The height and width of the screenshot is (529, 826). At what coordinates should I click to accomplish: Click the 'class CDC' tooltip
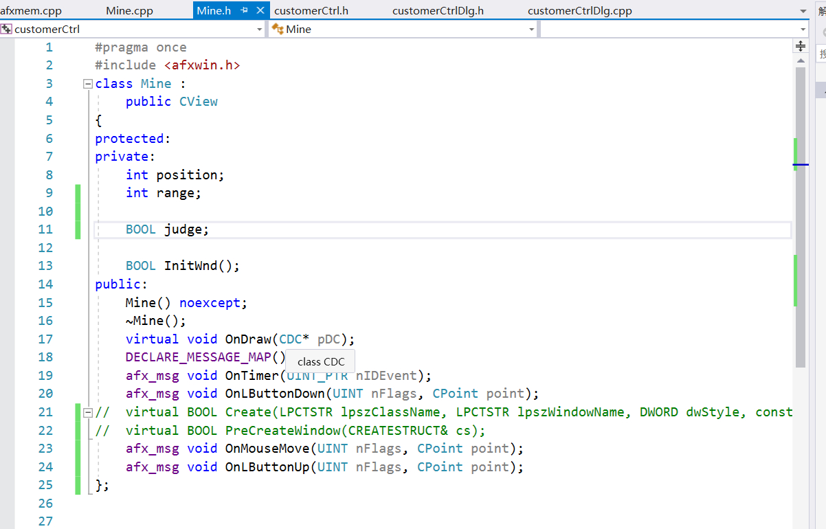click(321, 361)
